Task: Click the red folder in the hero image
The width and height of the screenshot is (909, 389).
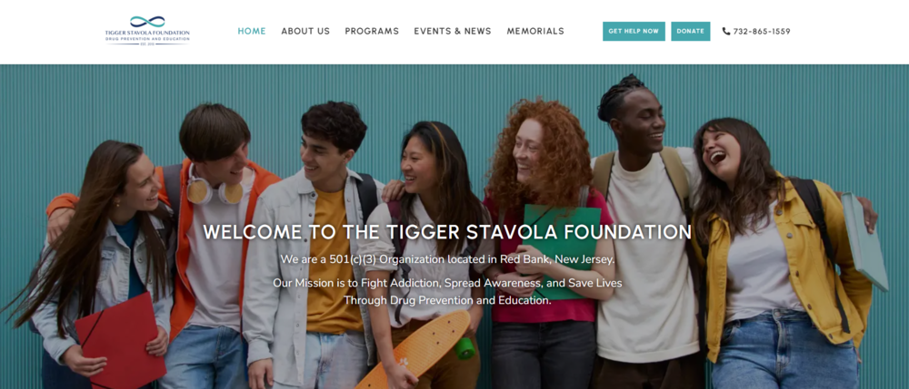Action: 120,342
